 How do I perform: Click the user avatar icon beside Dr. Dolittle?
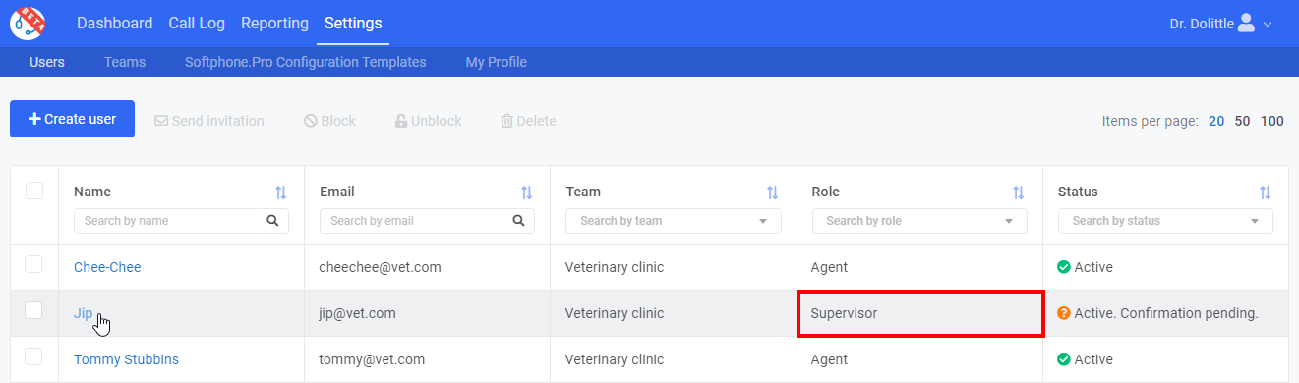(1246, 23)
